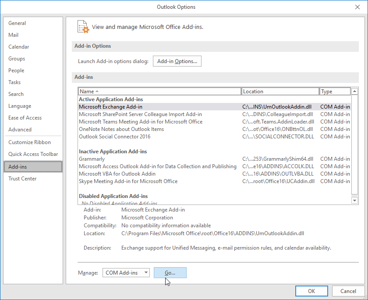Click the Add-in description text
The height and width of the screenshot is (300, 368).
click(226, 248)
